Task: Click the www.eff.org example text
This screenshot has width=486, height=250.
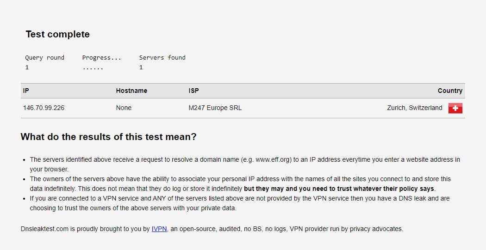Action: [273, 159]
